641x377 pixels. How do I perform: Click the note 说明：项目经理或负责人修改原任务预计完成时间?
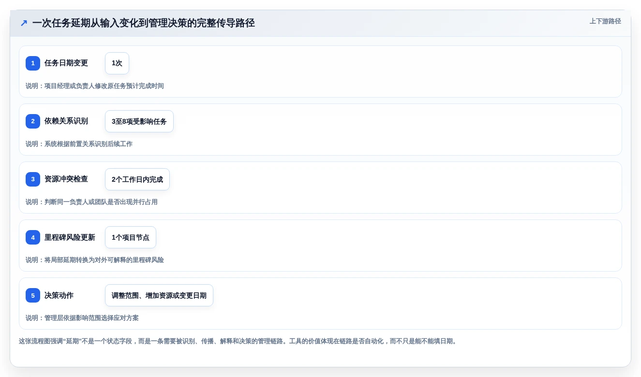[95, 86]
